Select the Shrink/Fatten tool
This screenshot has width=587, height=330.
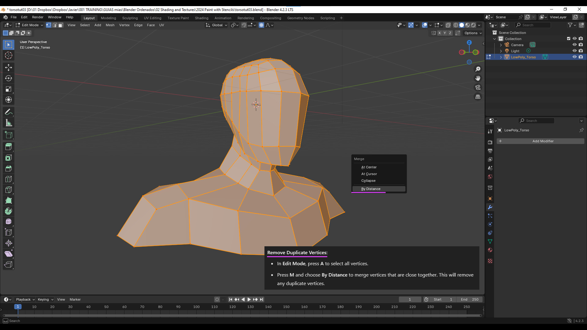9,243
